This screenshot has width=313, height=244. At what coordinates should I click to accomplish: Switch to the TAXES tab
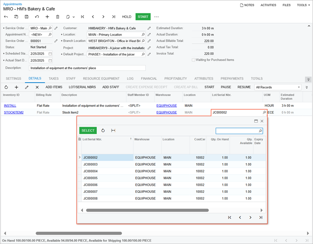point(54,79)
